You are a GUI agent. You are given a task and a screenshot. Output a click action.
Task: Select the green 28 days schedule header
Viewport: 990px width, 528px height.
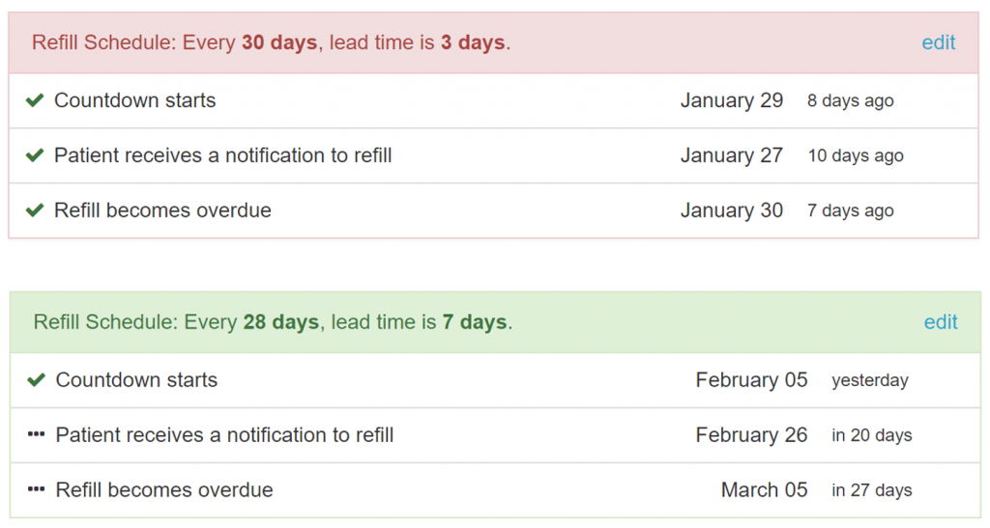click(x=495, y=322)
